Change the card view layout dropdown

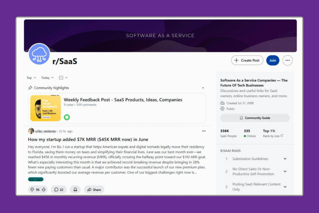tap(63, 78)
